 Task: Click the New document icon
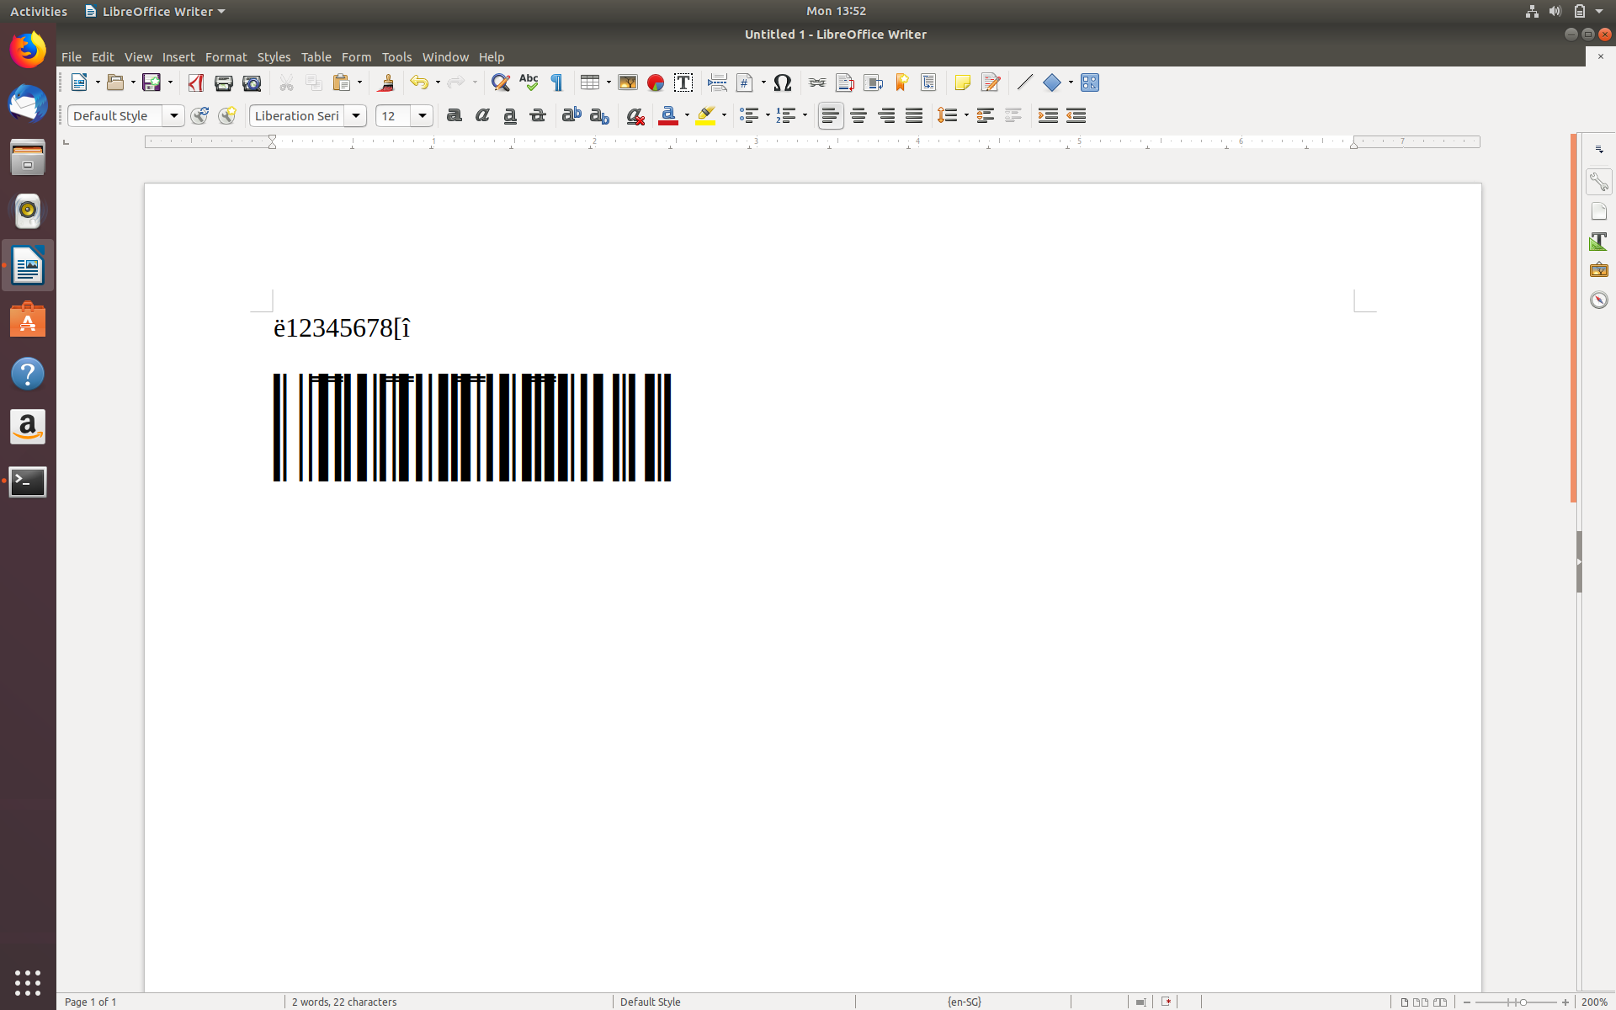80,82
